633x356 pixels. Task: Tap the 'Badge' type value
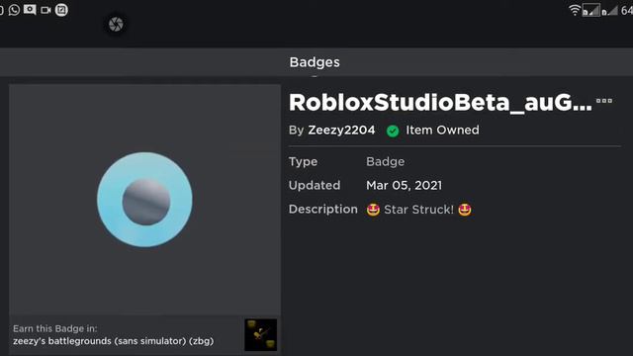(x=385, y=162)
